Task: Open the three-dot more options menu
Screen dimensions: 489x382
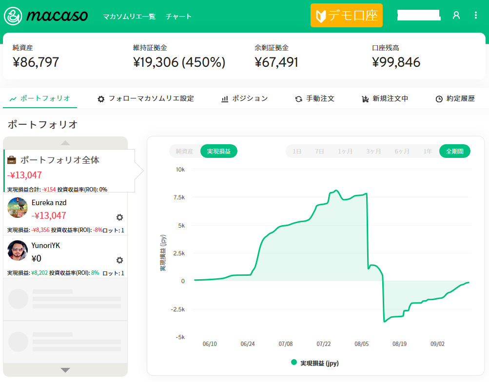Action: pos(476,16)
